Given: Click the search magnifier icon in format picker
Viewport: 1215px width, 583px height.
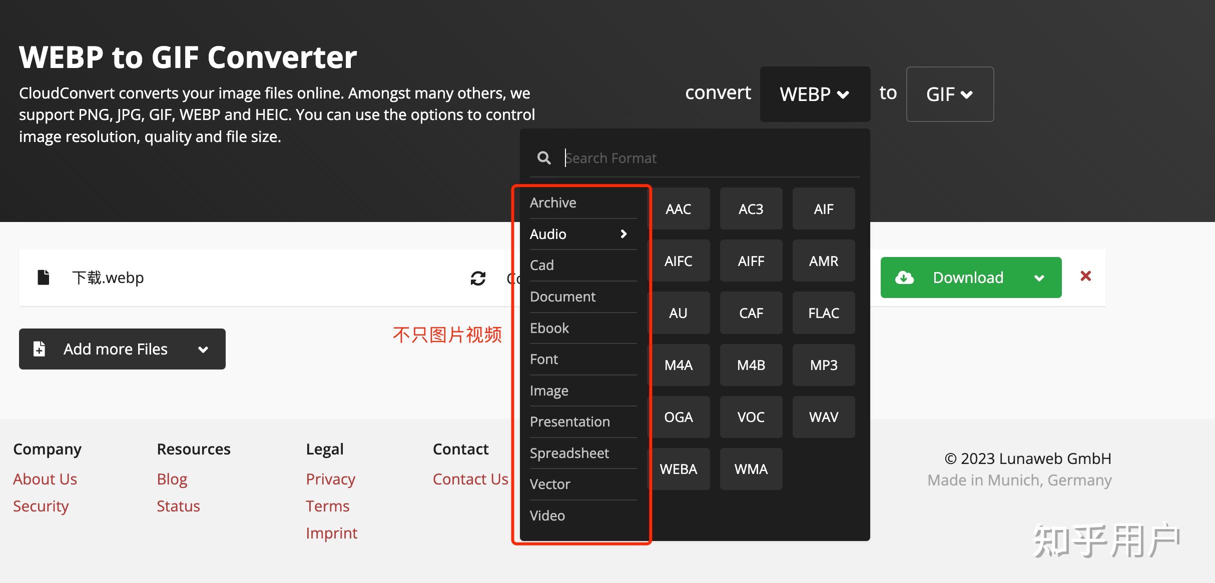Looking at the screenshot, I should point(544,157).
